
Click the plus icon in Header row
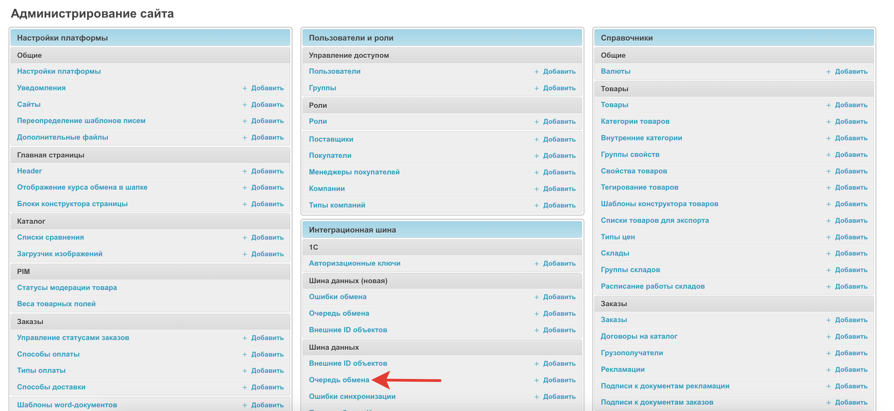(245, 171)
